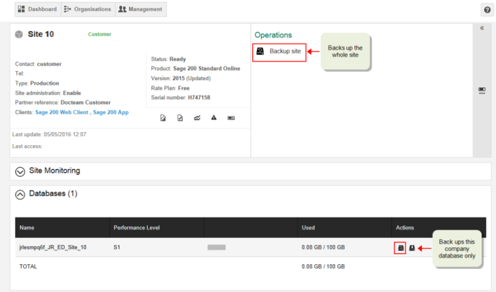The image size is (496, 292).
Task: Click the Site 10 cube icon
Action: tap(19, 34)
